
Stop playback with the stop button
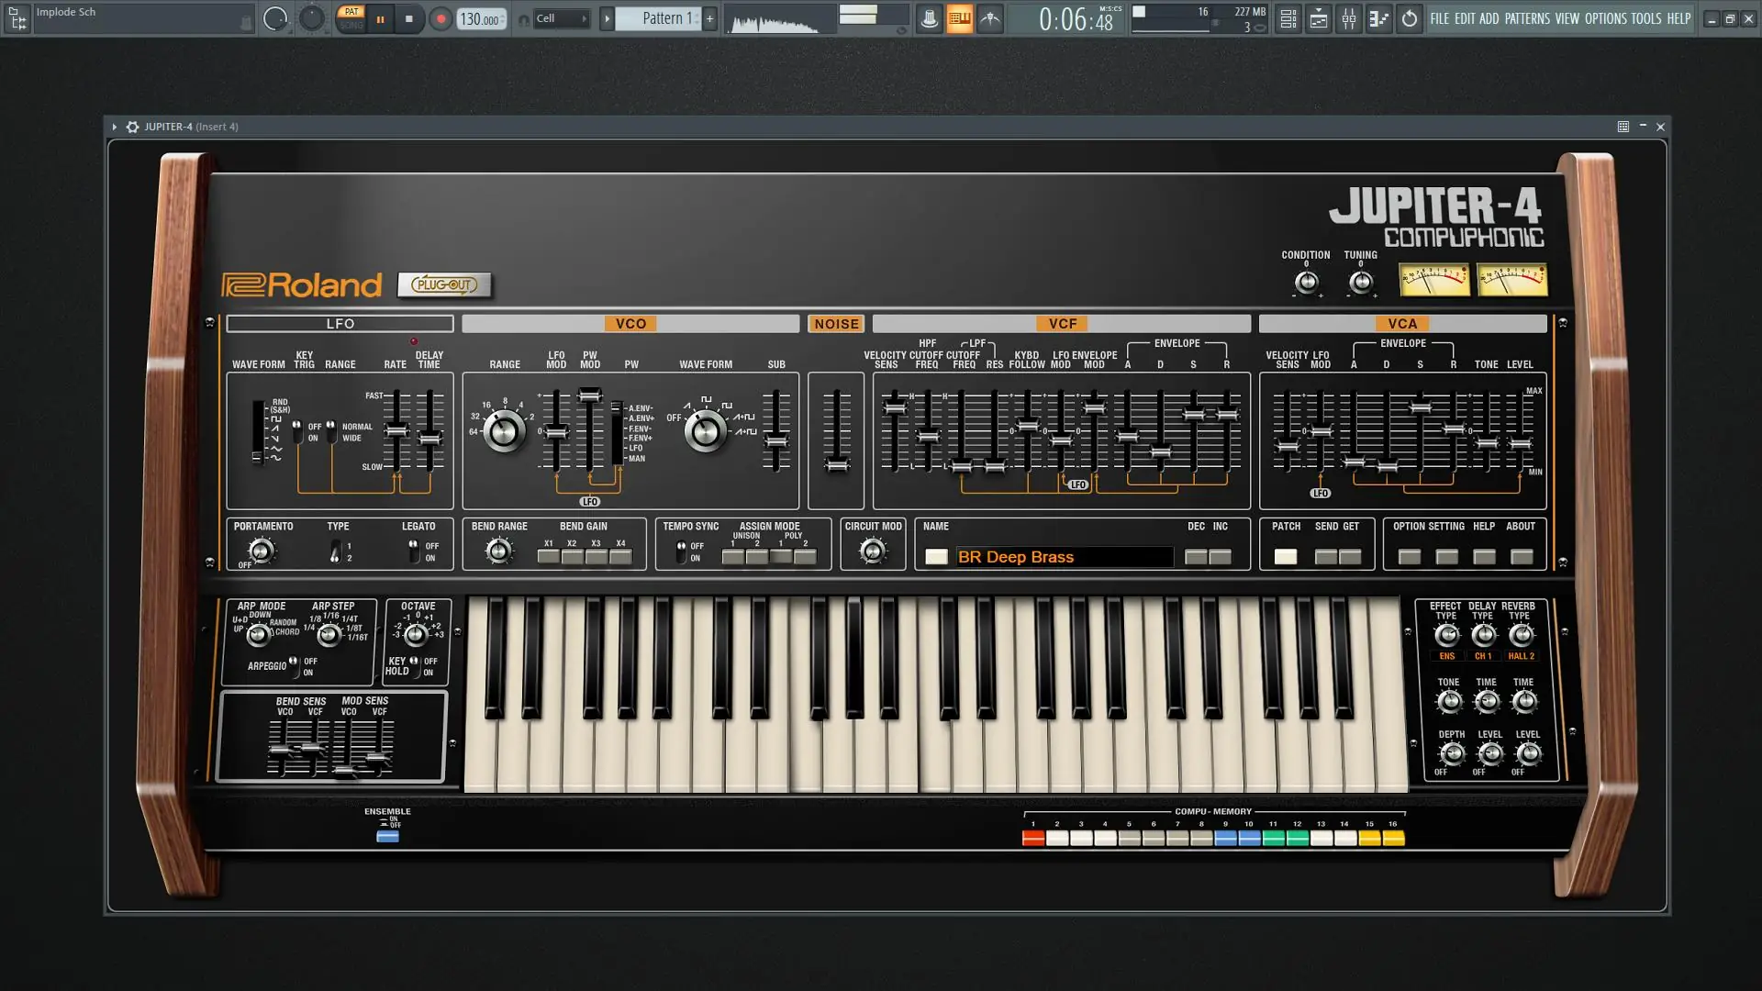(409, 18)
